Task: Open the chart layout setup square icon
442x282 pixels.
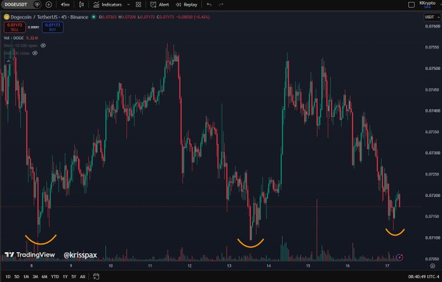Action: 411,5
